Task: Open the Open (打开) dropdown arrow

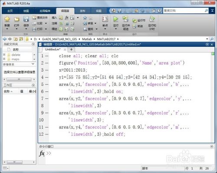Action: pos(16,29)
